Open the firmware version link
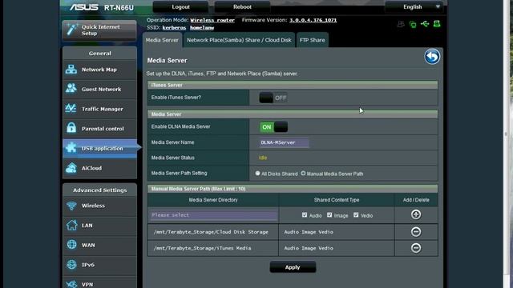 click(313, 20)
